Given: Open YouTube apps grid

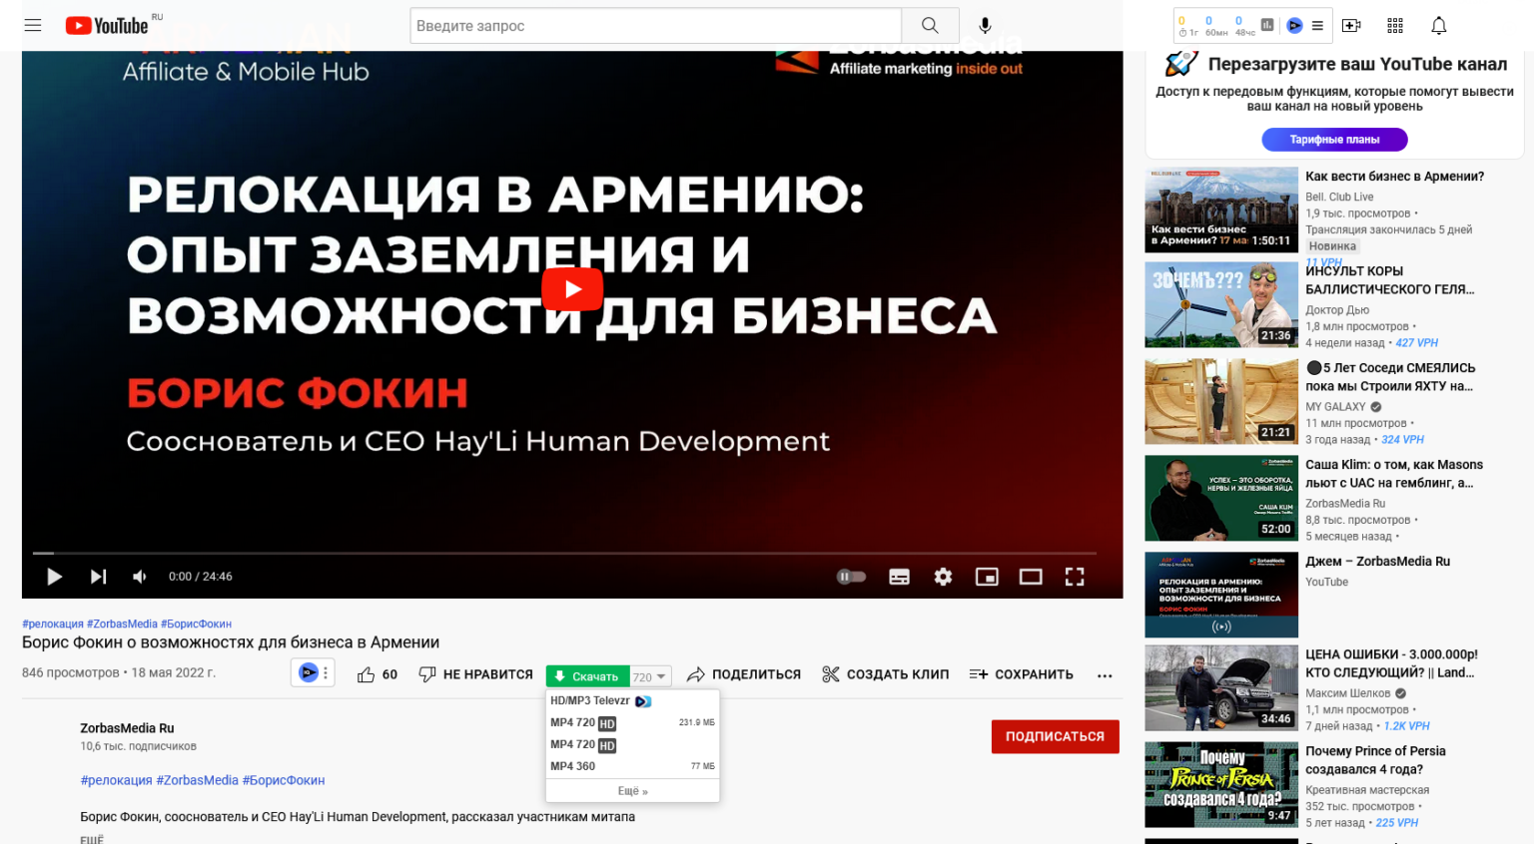Looking at the screenshot, I should 1395,25.
